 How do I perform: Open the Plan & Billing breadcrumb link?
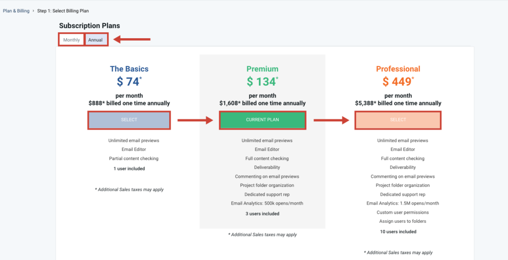click(x=16, y=11)
